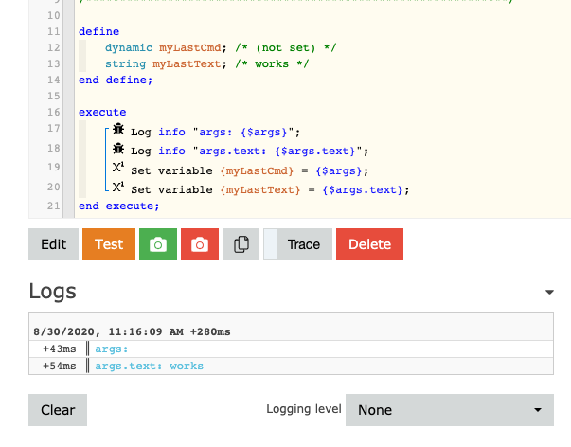Image resolution: width=571 pixels, height=447 pixels.
Task: Click the Log info "args: {$args}" statement
Action: click(x=216, y=132)
